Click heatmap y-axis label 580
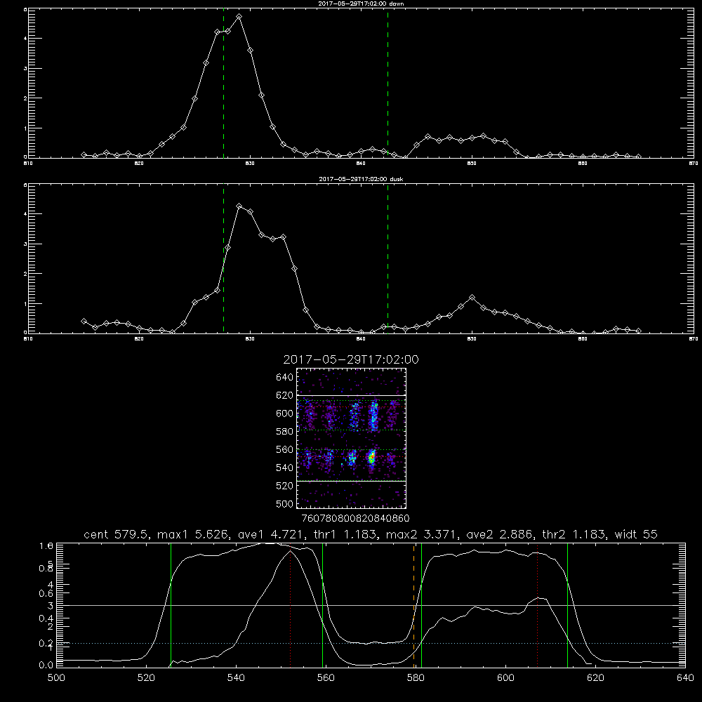This screenshot has width=702, height=702. click(x=285, y=432)
